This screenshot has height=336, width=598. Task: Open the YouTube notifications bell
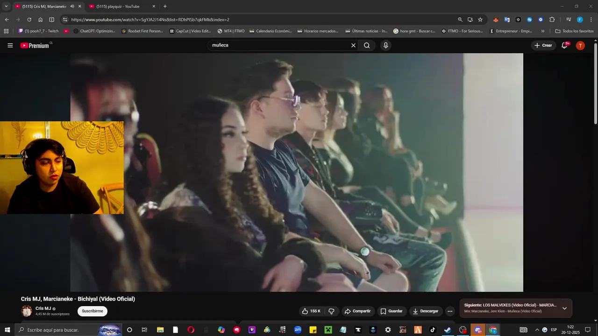(564, 45)
